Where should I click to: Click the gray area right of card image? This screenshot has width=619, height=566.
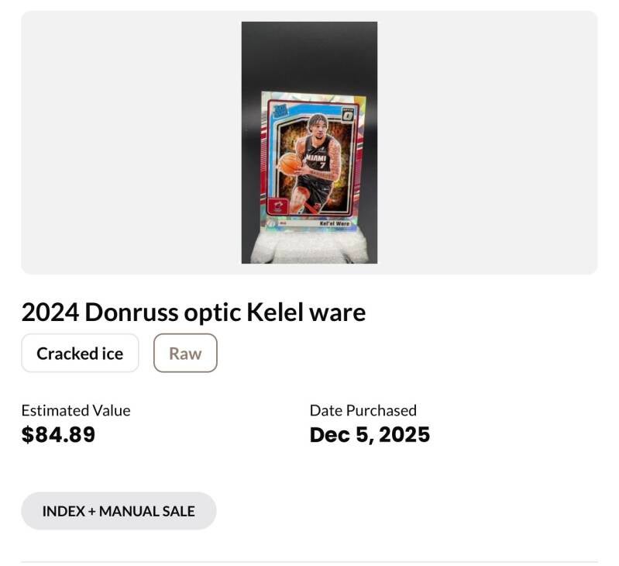tap(488, 143)
